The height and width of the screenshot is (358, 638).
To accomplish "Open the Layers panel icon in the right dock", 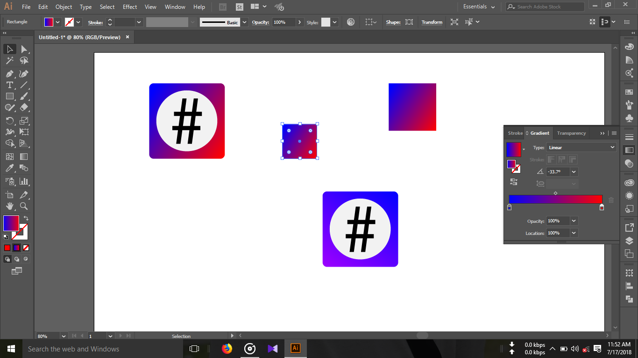I will tap(629, 241).
